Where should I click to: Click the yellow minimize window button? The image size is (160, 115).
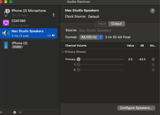(x=6, y=2)
